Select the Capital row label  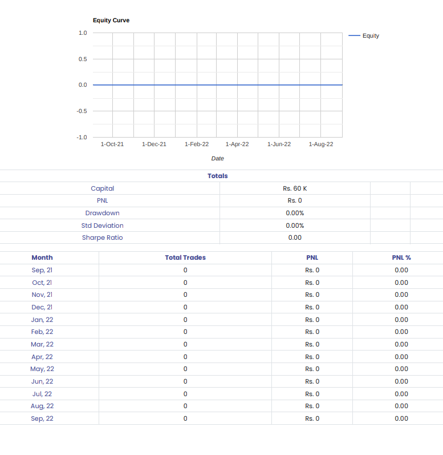[102, 188]
